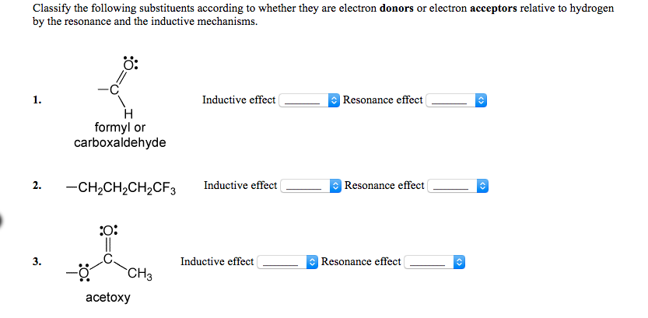Open Resonance effect dropdown for acetoxy

coord(434,262)
